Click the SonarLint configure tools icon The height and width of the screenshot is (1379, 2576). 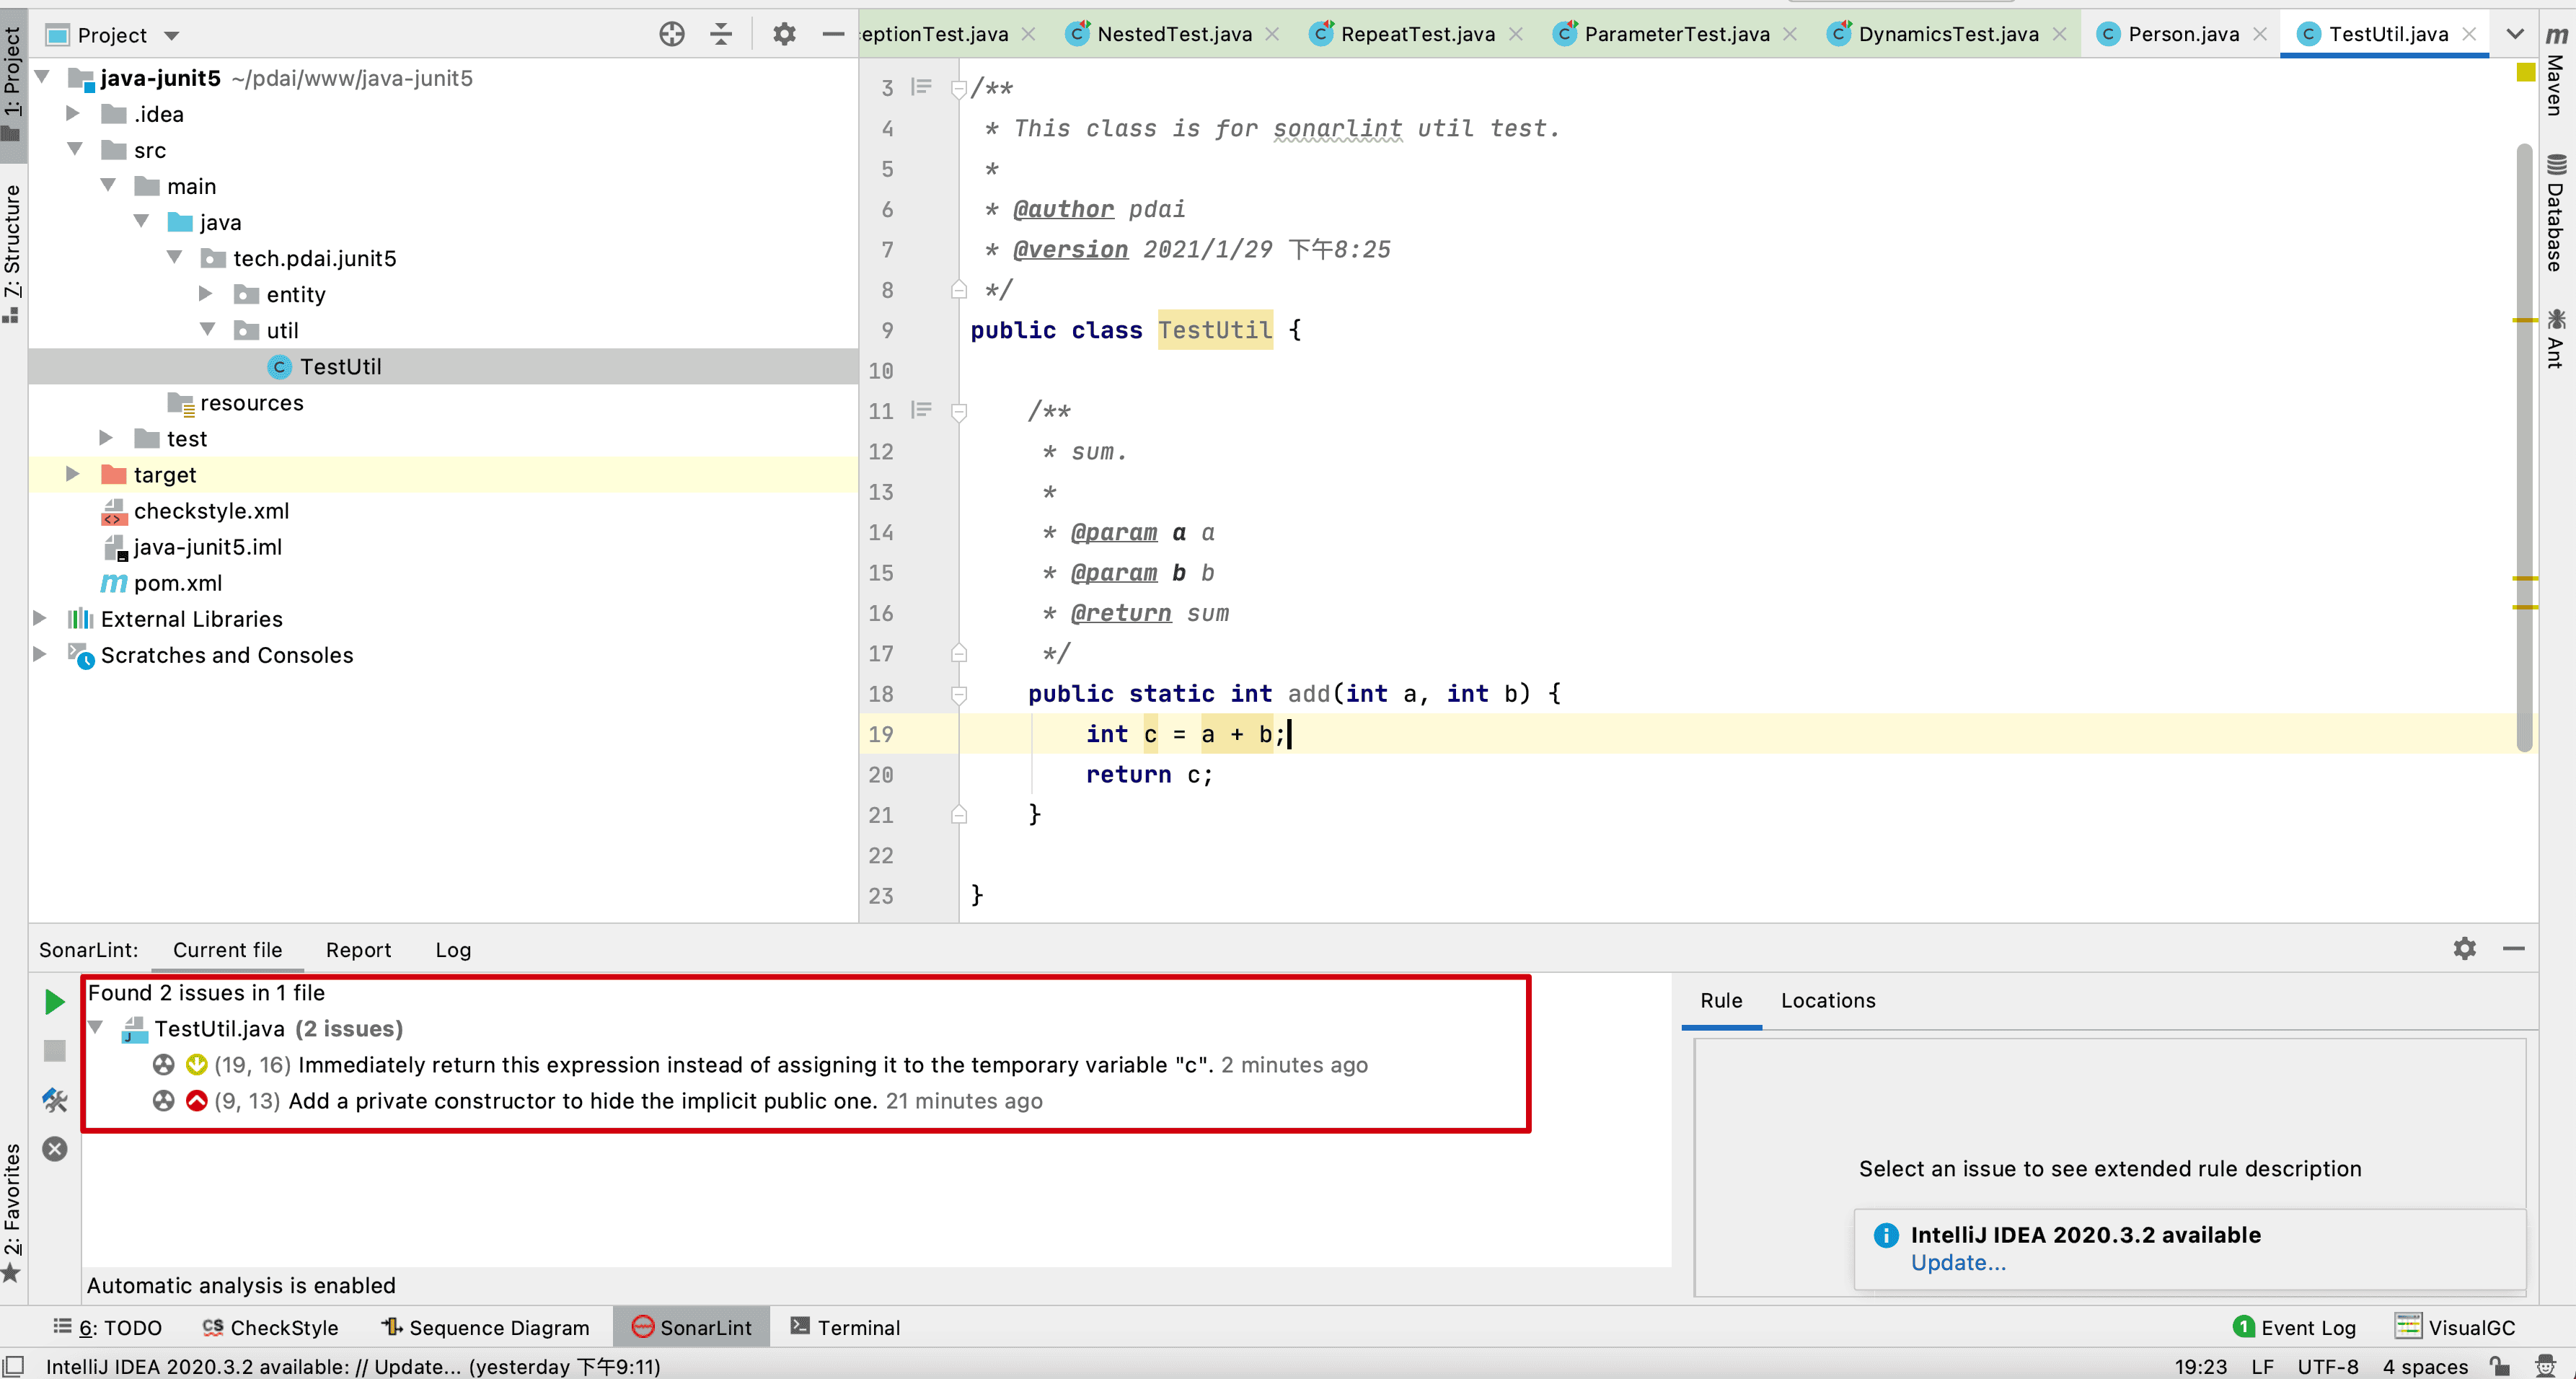click(x=55, y=1101)
